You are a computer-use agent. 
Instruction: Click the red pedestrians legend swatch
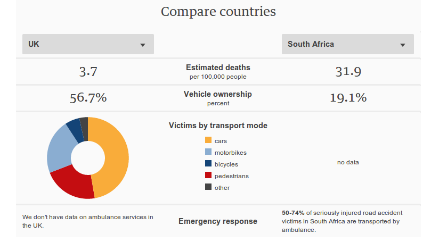[x=208, y=176]
